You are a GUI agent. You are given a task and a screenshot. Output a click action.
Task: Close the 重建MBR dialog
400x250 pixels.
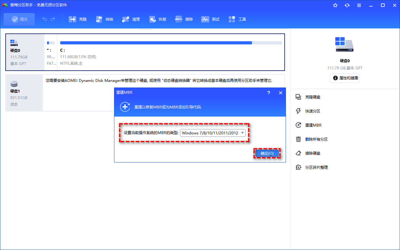coord(281,93)
